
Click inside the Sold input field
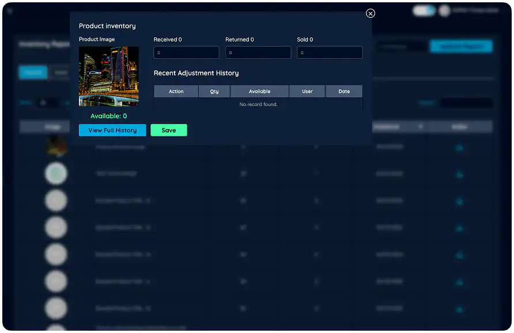tap(330, 52)
